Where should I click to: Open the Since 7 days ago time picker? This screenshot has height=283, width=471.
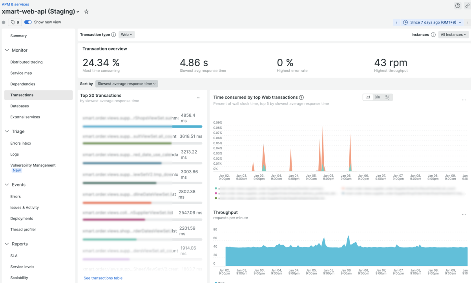click(431, 22)
